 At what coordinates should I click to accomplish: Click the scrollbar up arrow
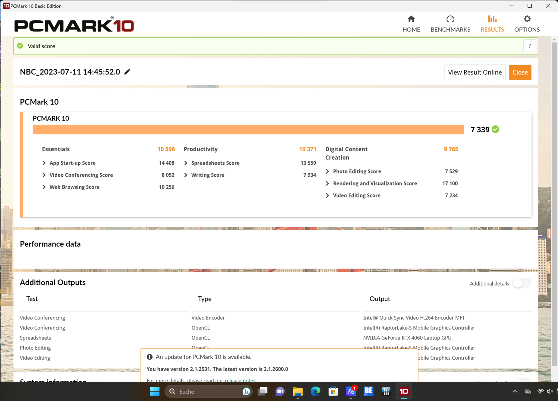554,39
